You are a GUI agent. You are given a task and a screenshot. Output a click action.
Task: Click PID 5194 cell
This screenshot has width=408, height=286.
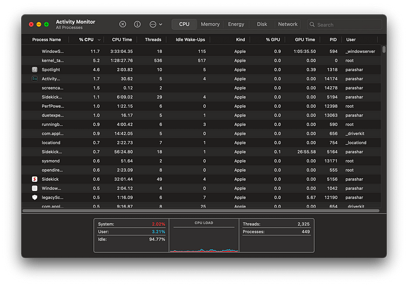tap(332, 97)
